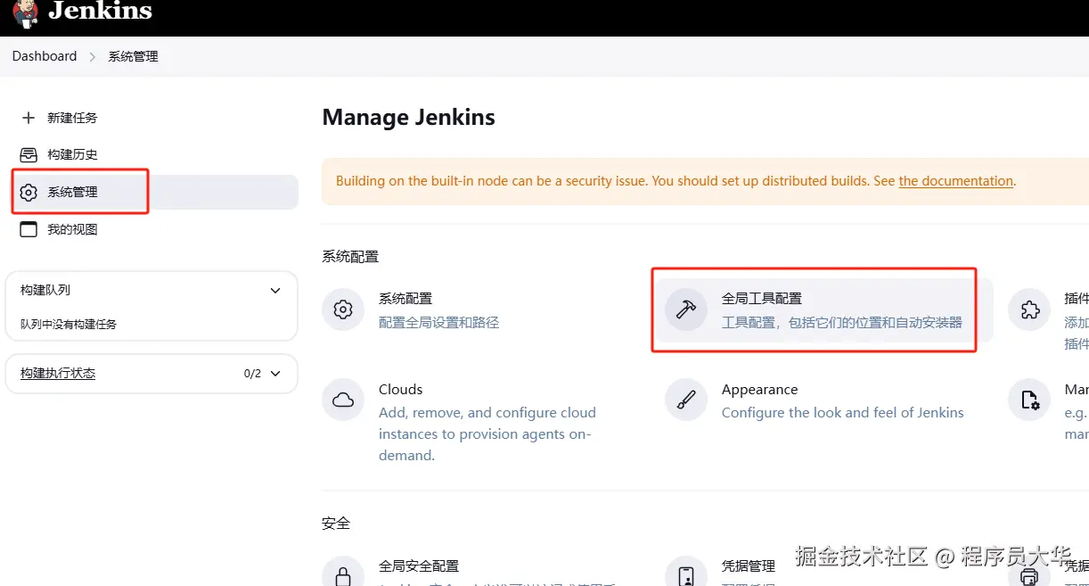This screenshot has width=1089, height=586.
Task: Click the 配置全局设置和路径 description
Action: click(439, 322)
